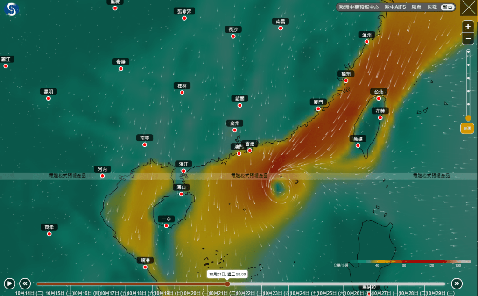
Task: Play the forecast animation
Action: 9,283
